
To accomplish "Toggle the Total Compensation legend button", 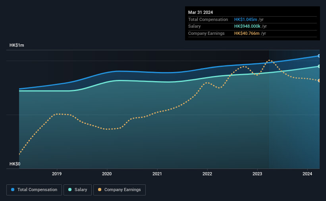I will [34, 190].
